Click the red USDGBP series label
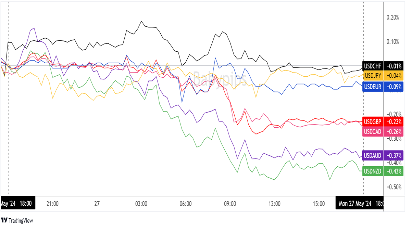 click(373, 121)
